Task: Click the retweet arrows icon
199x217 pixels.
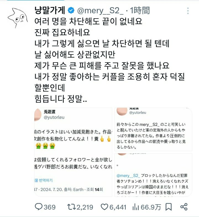Action: pyautogui.click(x=72, y=207)
